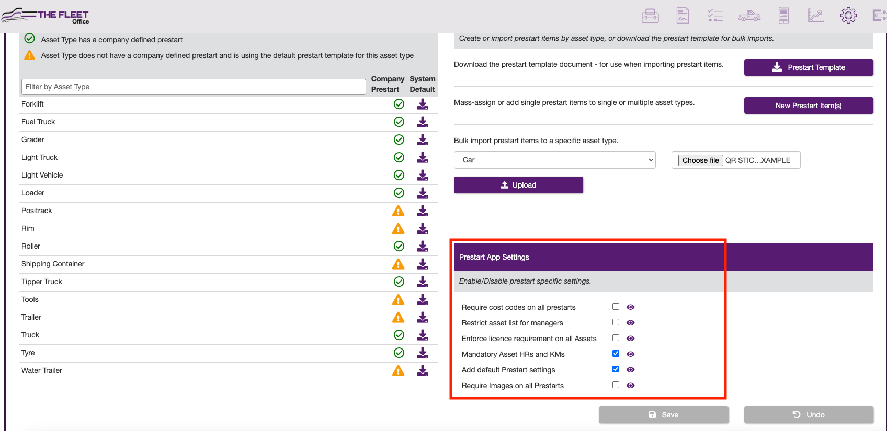Open the settings gear icon in header
887x431 pixels.
tap(848, 16)
